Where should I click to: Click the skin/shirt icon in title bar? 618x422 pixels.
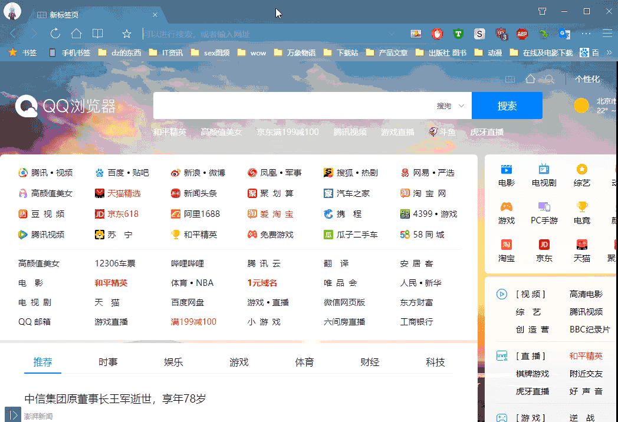pyautogui.click(x=543, y=11)
